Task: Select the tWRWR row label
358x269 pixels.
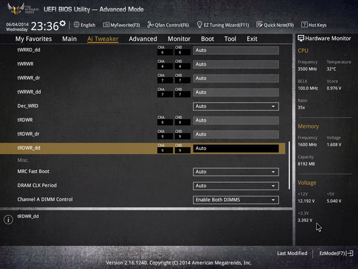Action: point(25,64)
